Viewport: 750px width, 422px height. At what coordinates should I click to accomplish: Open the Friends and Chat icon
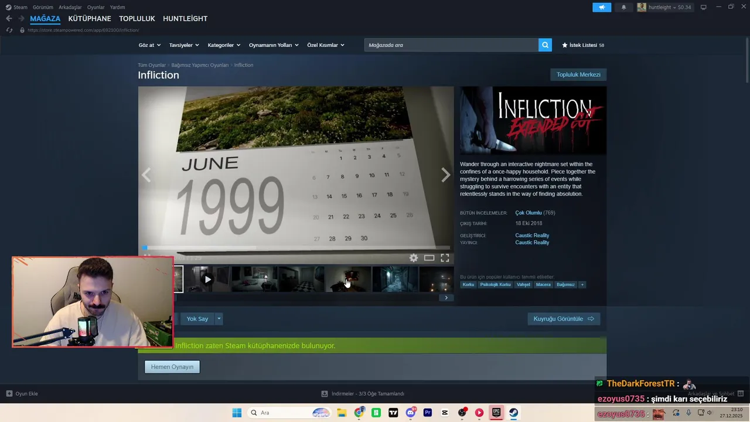(741, 394)
